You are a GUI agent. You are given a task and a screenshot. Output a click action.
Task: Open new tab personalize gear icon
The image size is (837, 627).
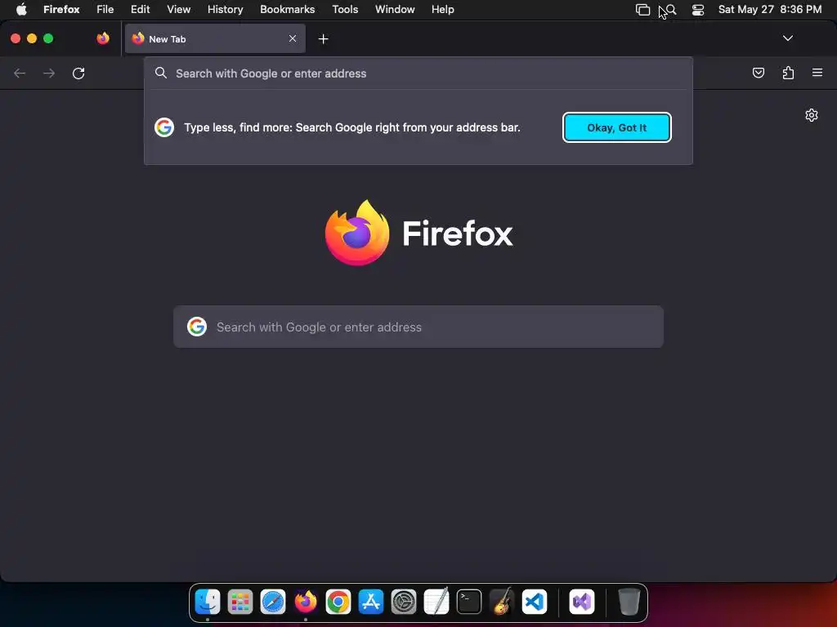812,115
